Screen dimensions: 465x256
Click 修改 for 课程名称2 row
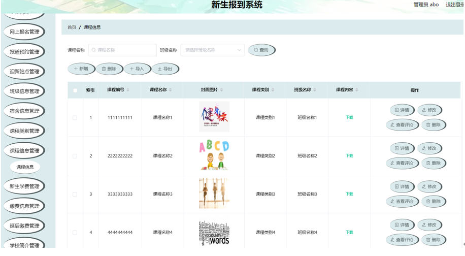429,148
